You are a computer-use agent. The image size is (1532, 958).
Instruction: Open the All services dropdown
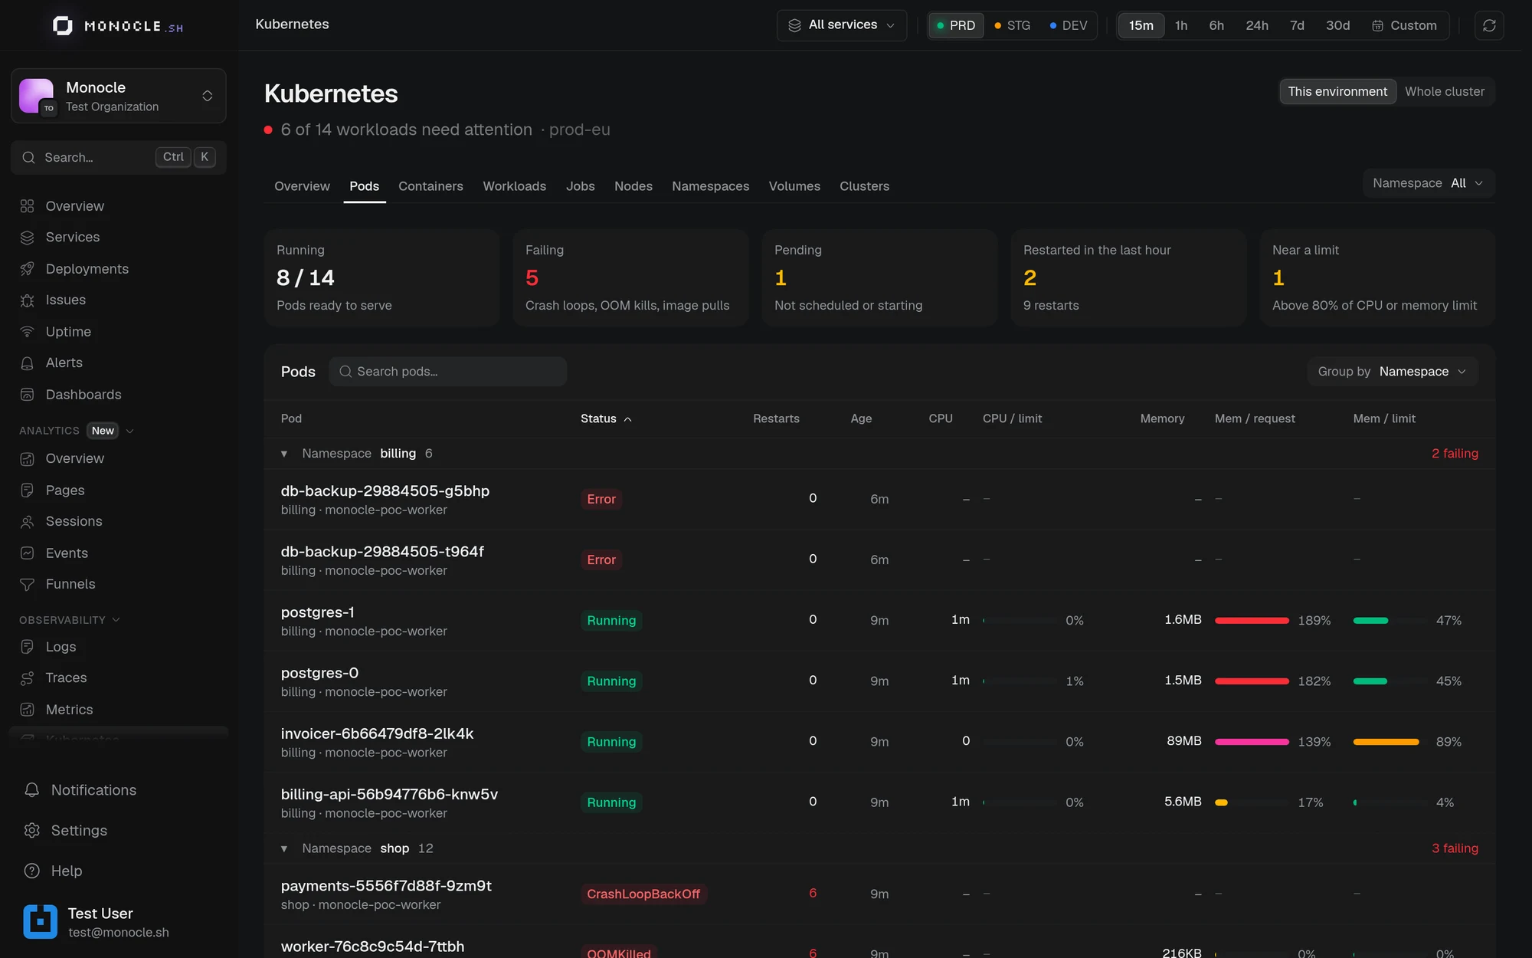point(841,25)
